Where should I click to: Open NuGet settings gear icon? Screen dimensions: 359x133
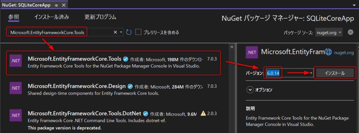[350, 32]
